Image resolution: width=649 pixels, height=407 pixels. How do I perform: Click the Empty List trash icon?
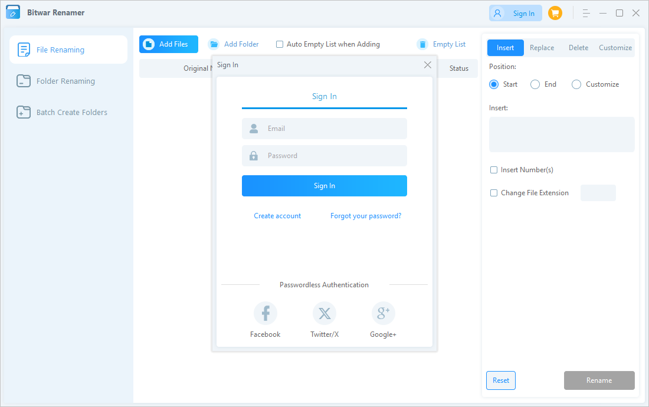(x=422, y=44)
